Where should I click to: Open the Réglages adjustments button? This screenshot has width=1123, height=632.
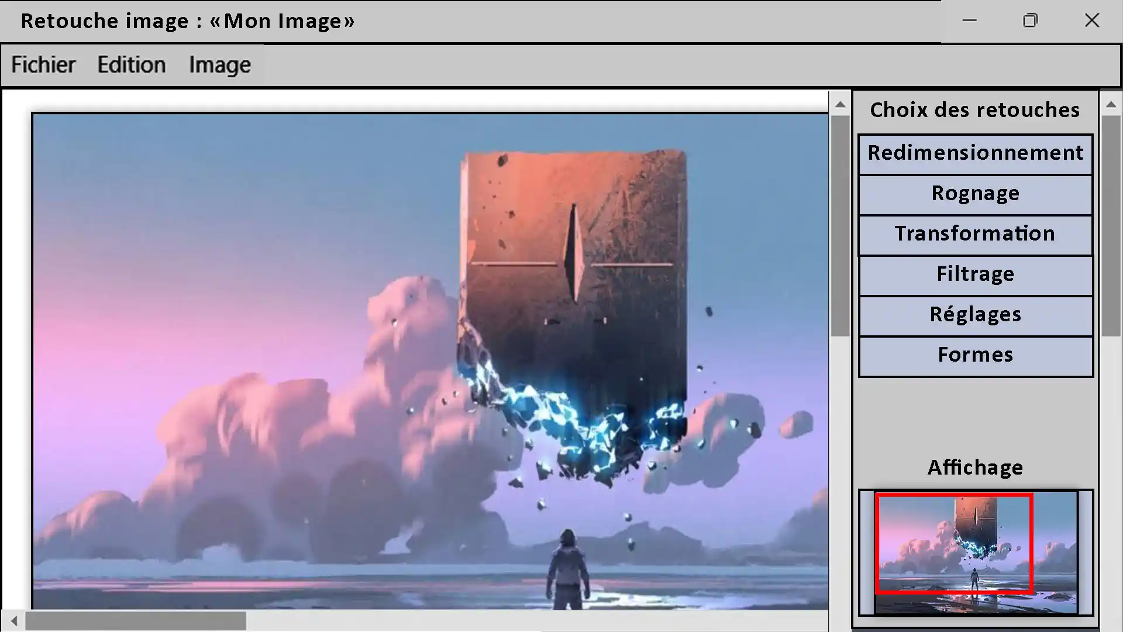click(976, 315)
